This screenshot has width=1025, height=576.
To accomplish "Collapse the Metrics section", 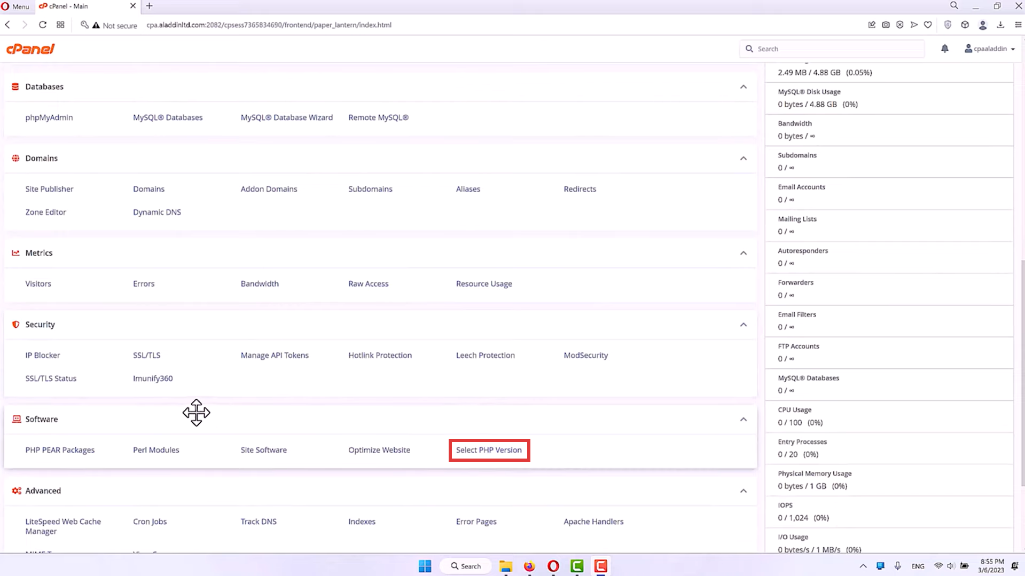I will 743,253.
